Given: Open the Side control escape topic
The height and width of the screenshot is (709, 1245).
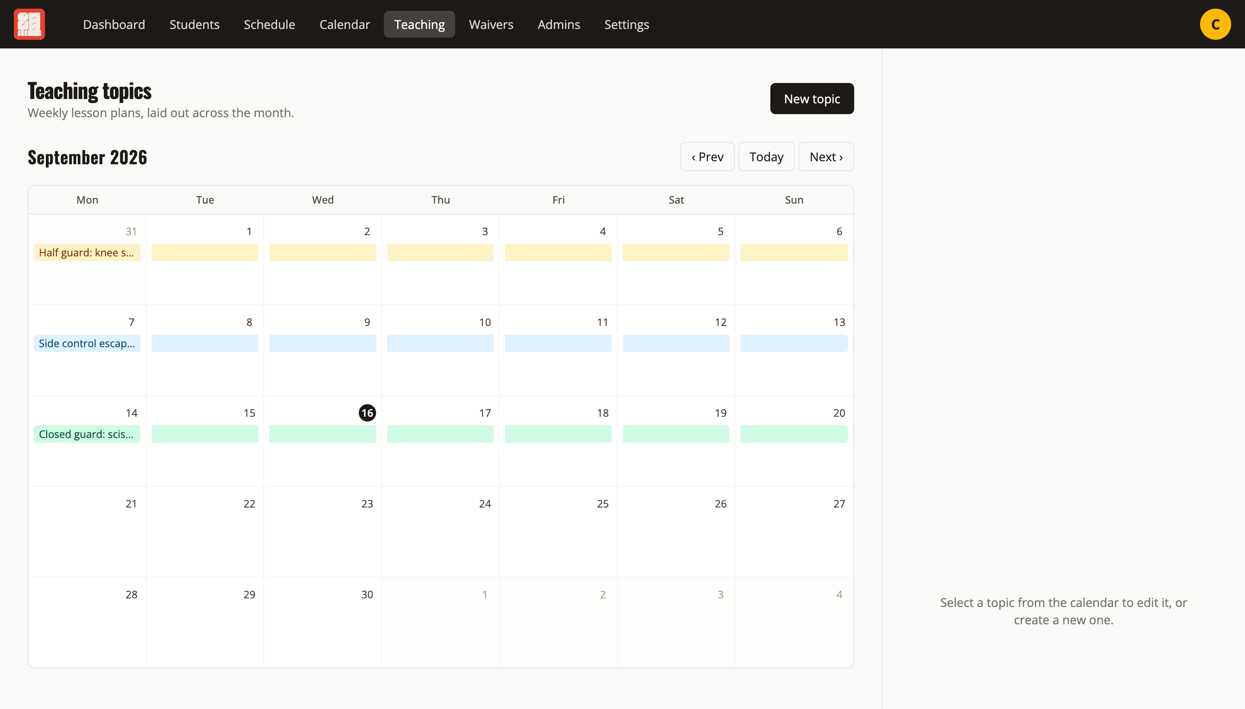Looking at the screenshot, I should pos(87,343).
